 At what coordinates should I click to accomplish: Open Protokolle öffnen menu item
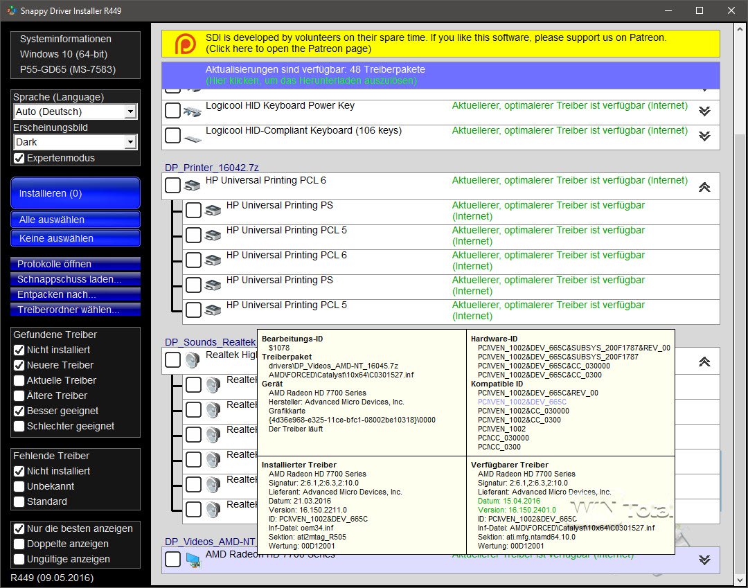pos(75,264)
